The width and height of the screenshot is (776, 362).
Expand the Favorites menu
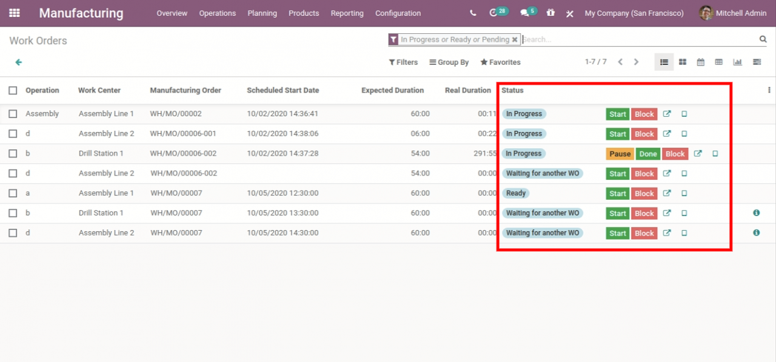pyautogui.click(x=500, y=62)
